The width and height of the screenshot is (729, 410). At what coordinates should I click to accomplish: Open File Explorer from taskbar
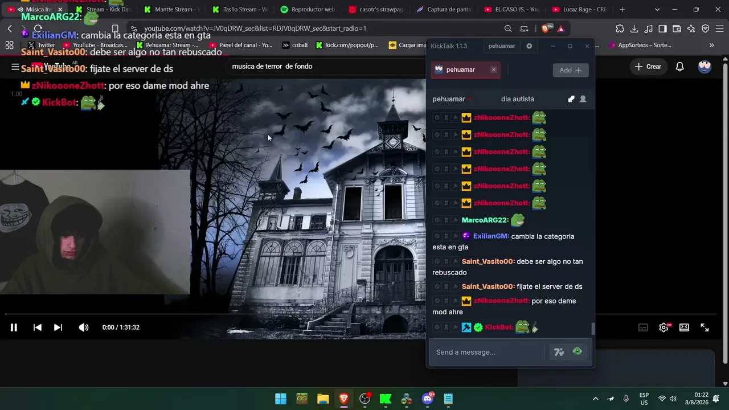coord(323,399)
